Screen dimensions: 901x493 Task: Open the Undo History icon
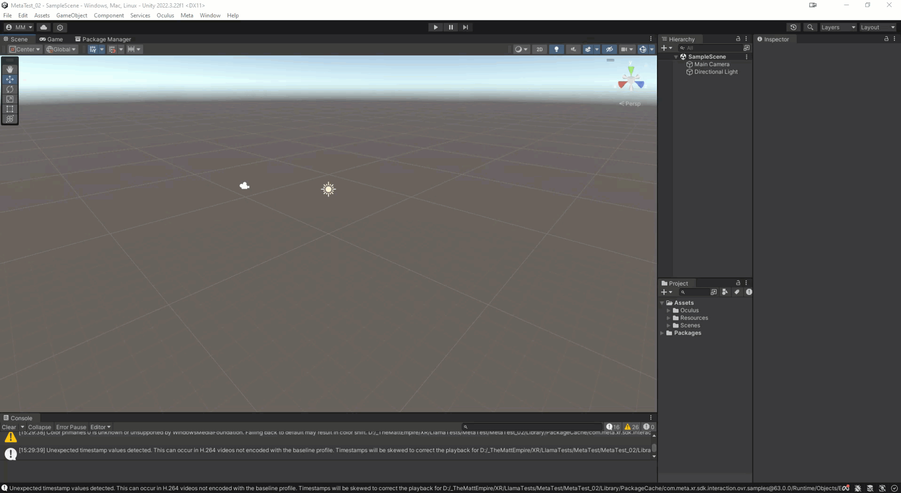pyautogui.click(x=793, y=27)
